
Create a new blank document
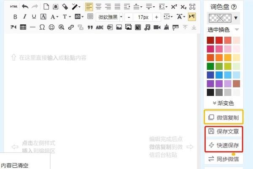46,7
